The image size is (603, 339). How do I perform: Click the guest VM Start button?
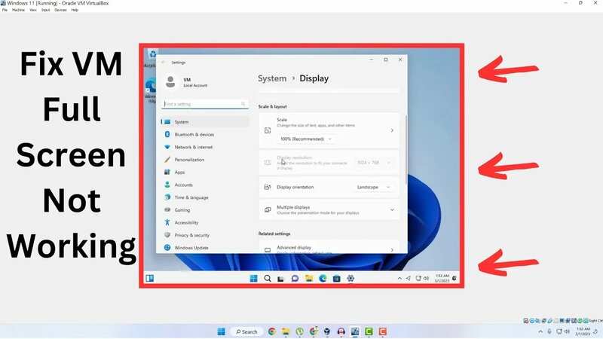click(253, 278)
